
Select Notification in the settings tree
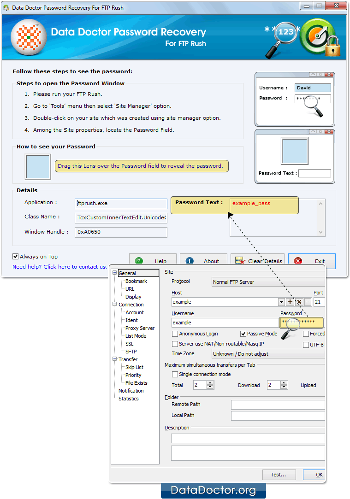(x=131, y=391)
